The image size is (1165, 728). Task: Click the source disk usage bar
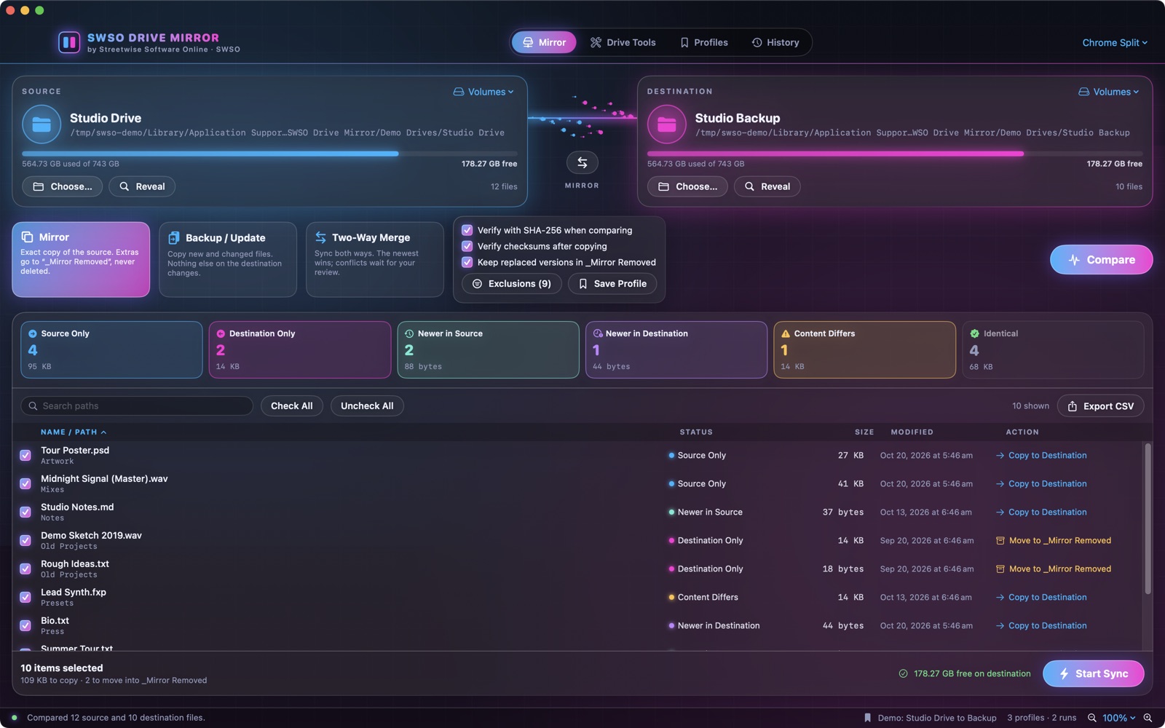point(269,154)
